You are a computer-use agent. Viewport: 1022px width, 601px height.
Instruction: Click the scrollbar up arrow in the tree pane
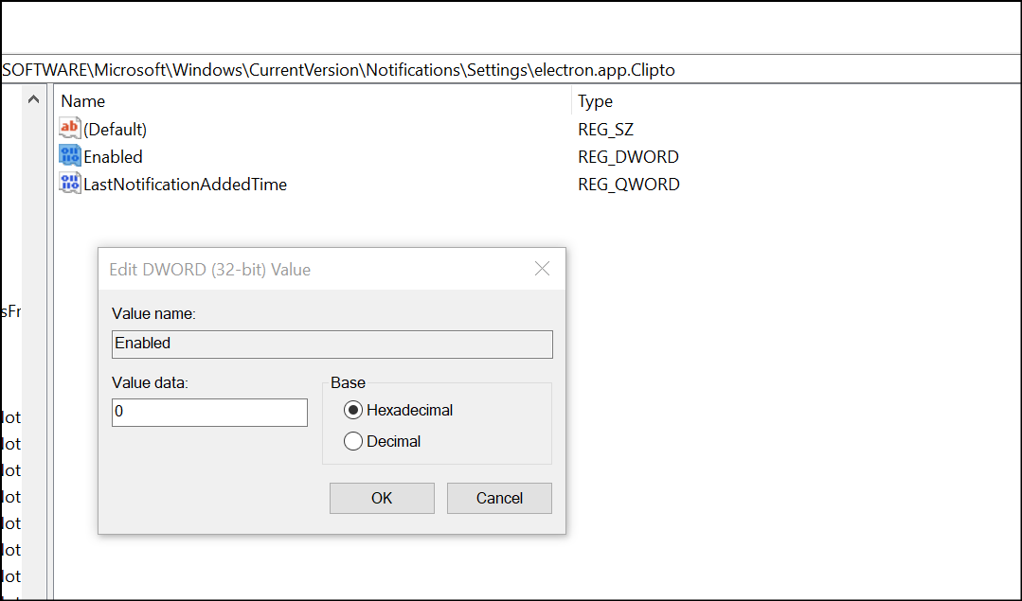[33, 98]
